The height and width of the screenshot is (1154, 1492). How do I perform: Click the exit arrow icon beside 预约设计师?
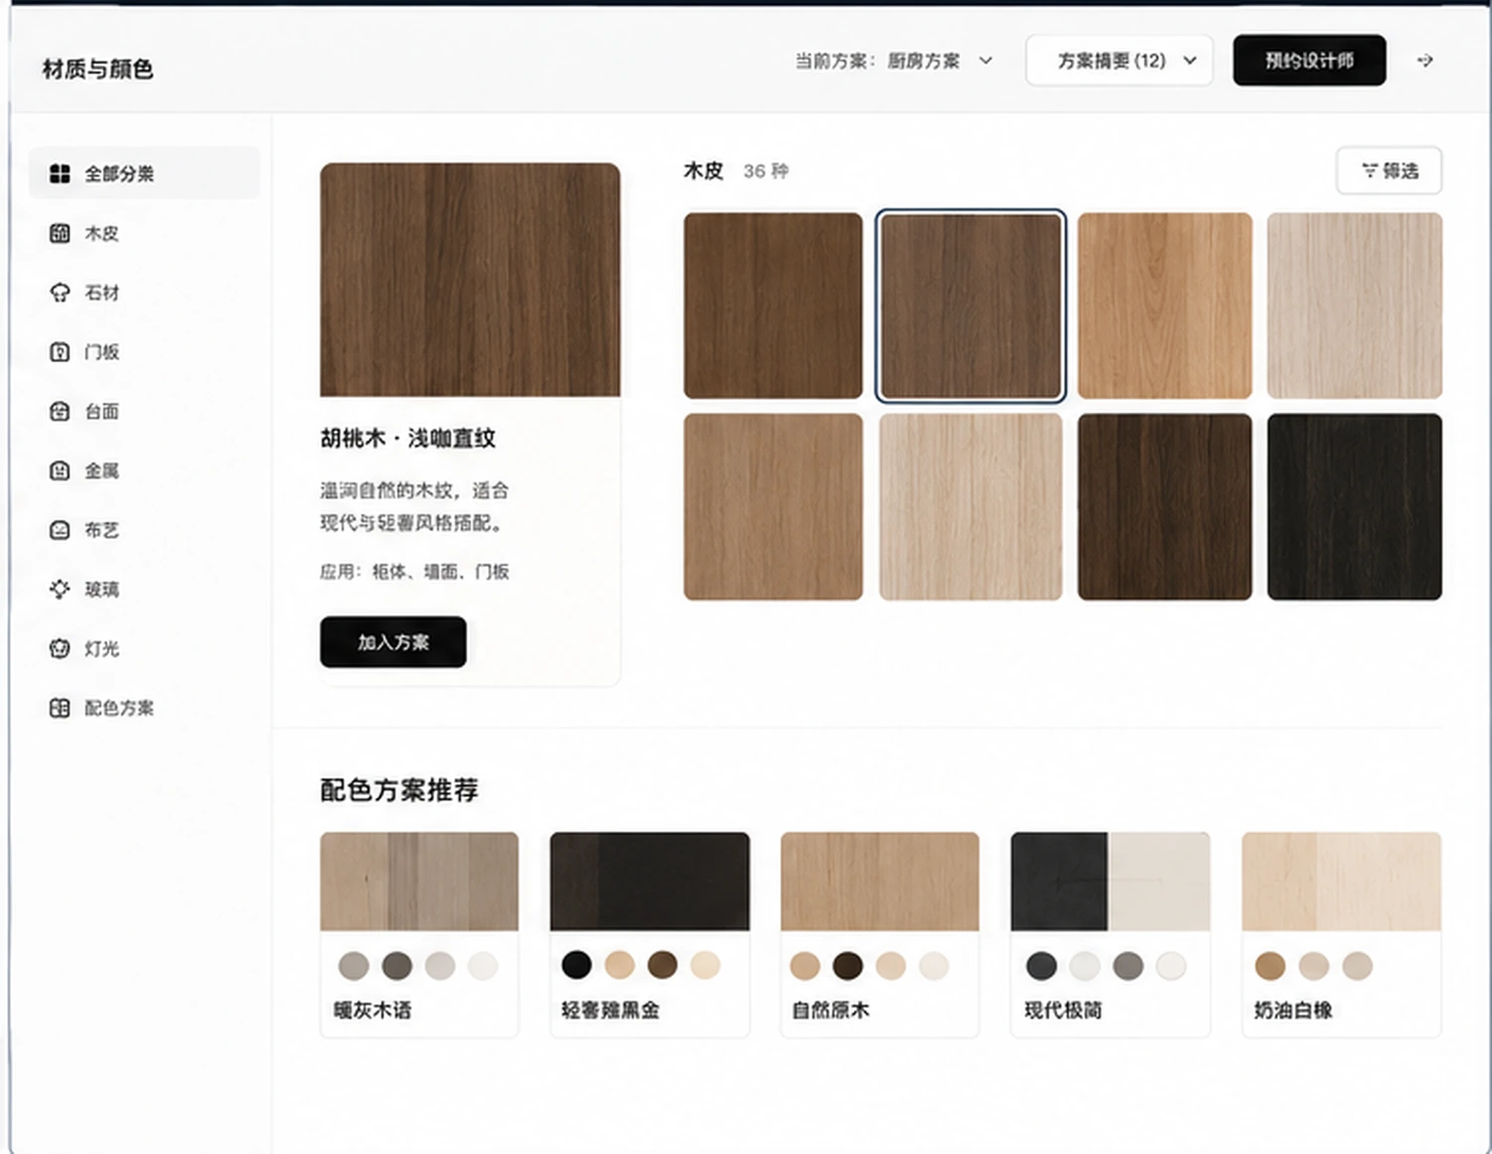[1424, 61]
